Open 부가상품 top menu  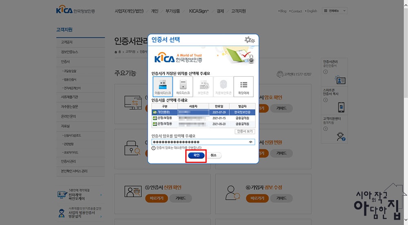click(x=173, y=11)
